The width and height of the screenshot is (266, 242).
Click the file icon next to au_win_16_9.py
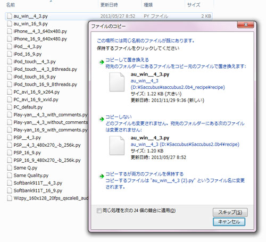pyautogui.click(x=10, y=23)
